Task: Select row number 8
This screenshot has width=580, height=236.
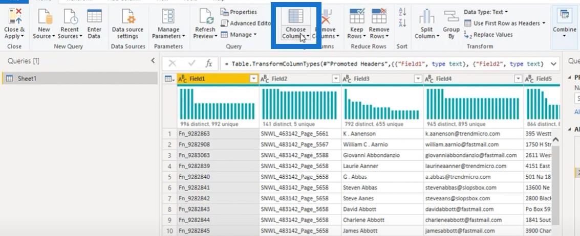Action: (169, 209)
